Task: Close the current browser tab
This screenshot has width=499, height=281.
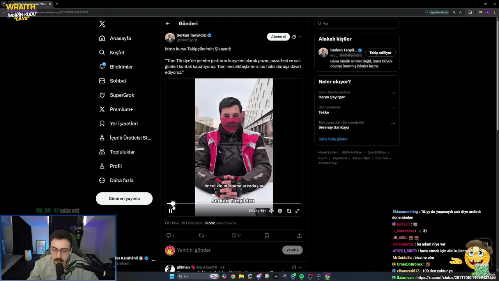Action: point(50,4)
